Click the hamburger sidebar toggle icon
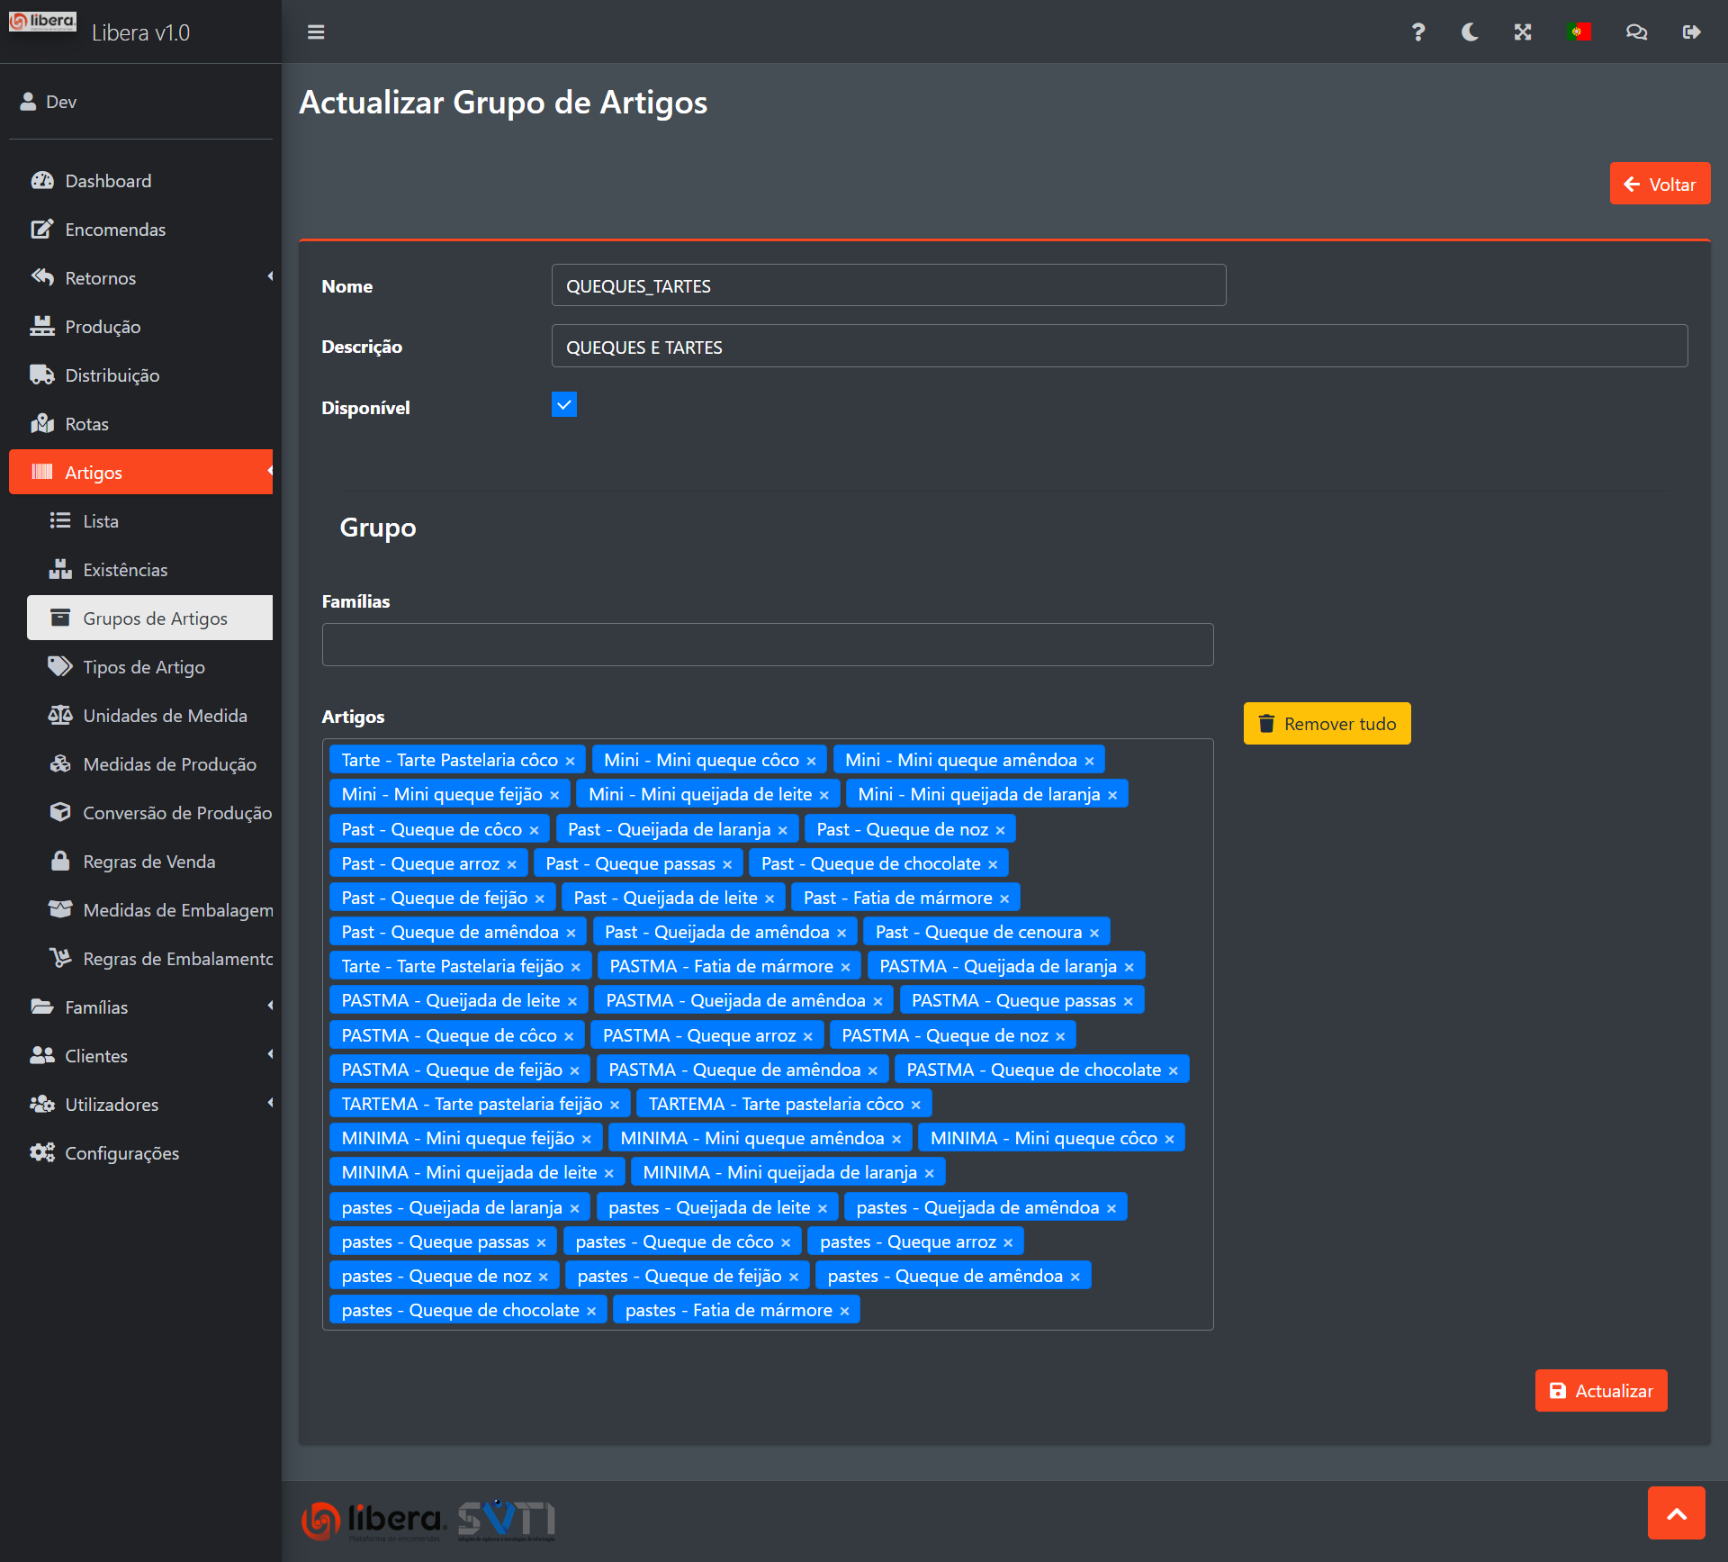 [316, 32]
